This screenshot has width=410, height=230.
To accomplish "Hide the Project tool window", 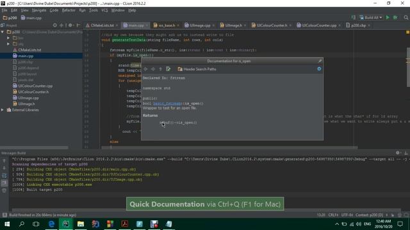I will tap(78, 26).
